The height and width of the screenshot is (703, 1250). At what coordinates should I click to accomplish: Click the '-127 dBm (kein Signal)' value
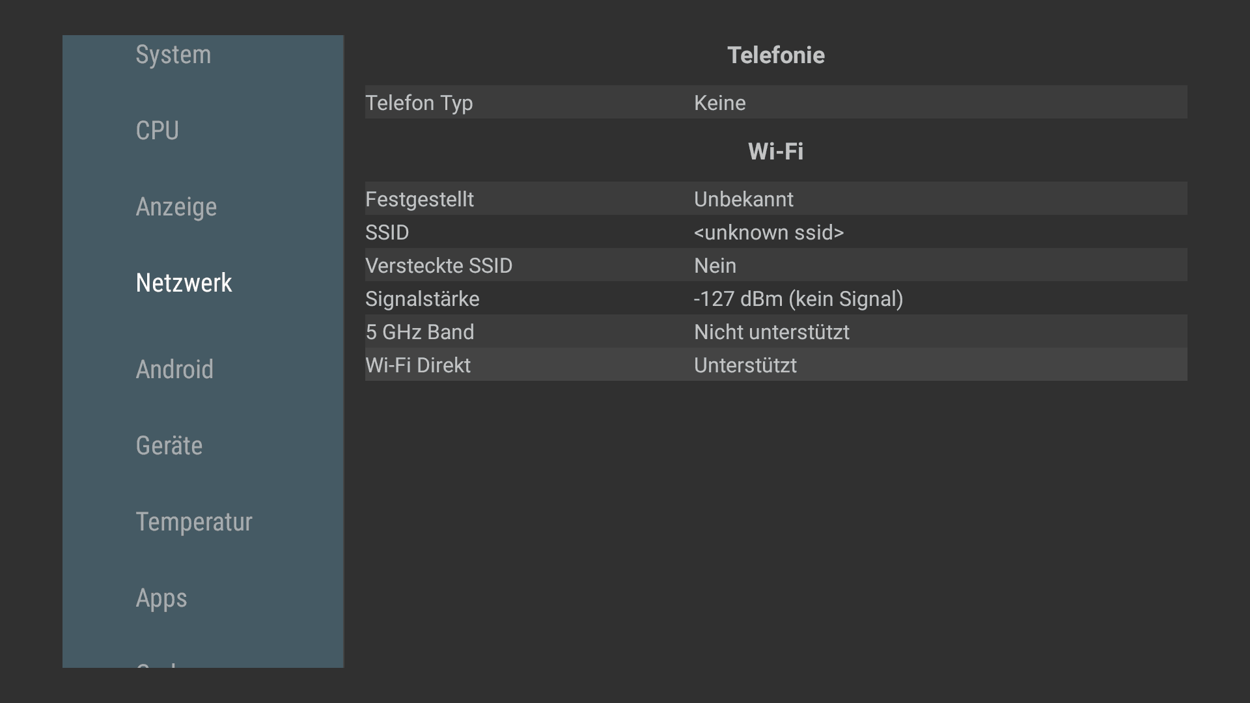(x=799, y=299)
